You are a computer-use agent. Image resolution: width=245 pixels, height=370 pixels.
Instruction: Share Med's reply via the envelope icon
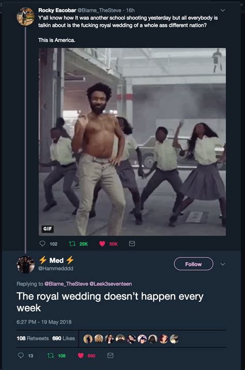pyautogui.click(x=111, y=355)
